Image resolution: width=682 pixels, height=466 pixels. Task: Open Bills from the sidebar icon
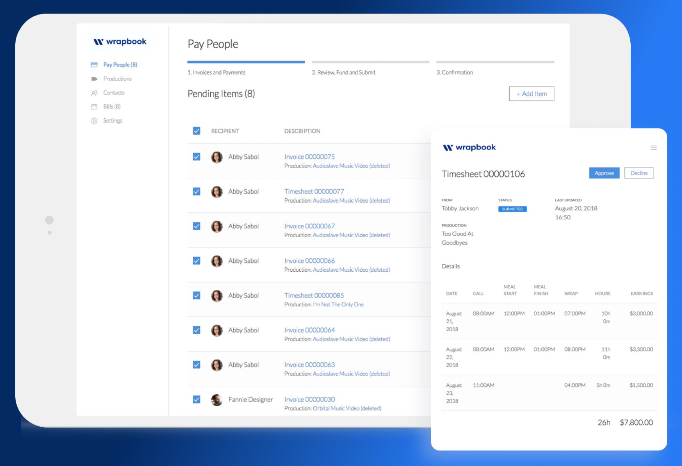coord(95,107)
